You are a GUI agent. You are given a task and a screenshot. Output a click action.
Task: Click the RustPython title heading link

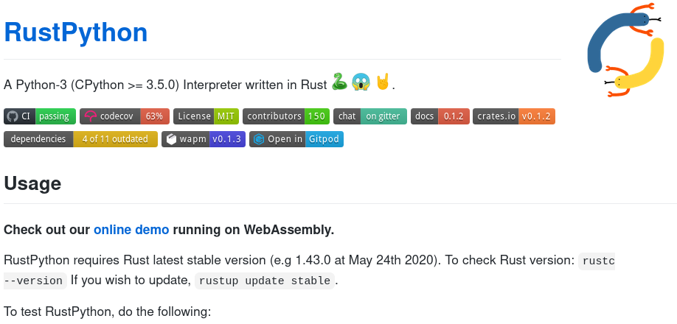(76, 32)
